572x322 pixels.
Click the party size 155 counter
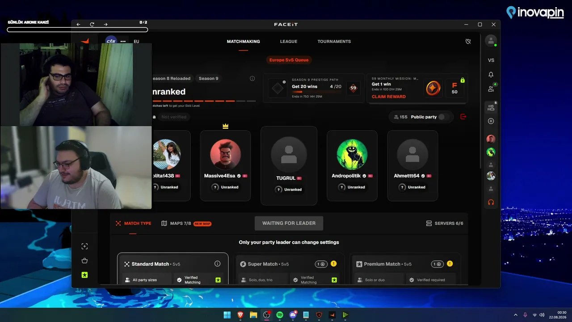point(401,117)
